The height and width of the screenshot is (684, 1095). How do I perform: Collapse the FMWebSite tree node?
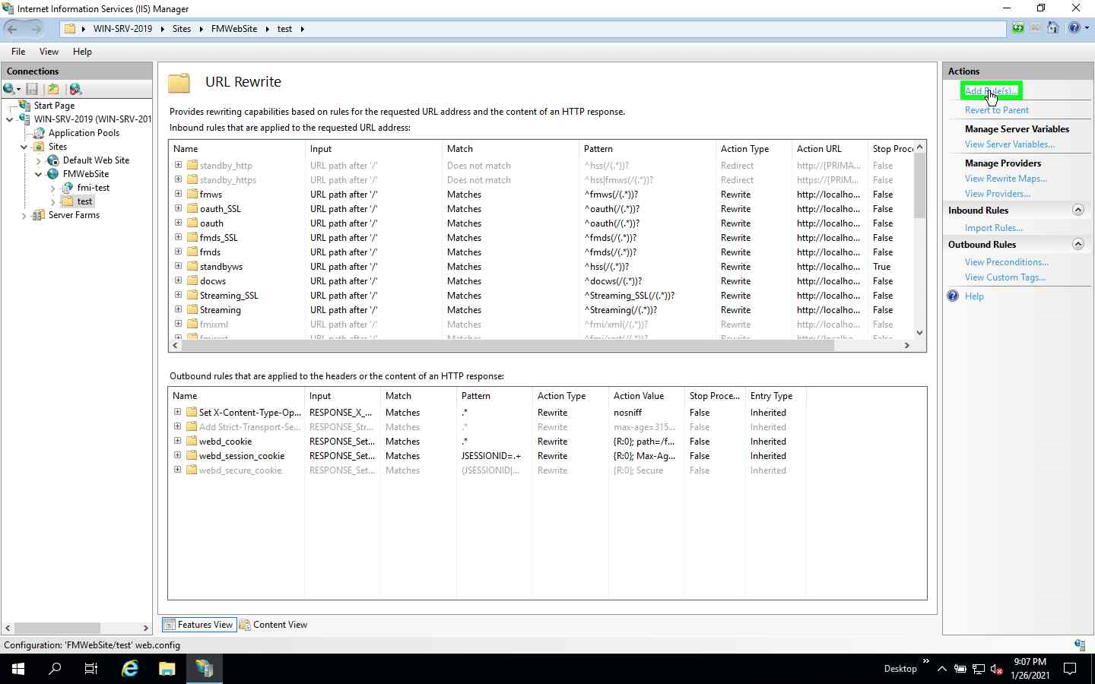coord(37,174)
